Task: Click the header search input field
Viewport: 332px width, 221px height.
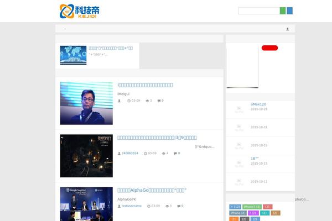Action: tap(259, 11)
